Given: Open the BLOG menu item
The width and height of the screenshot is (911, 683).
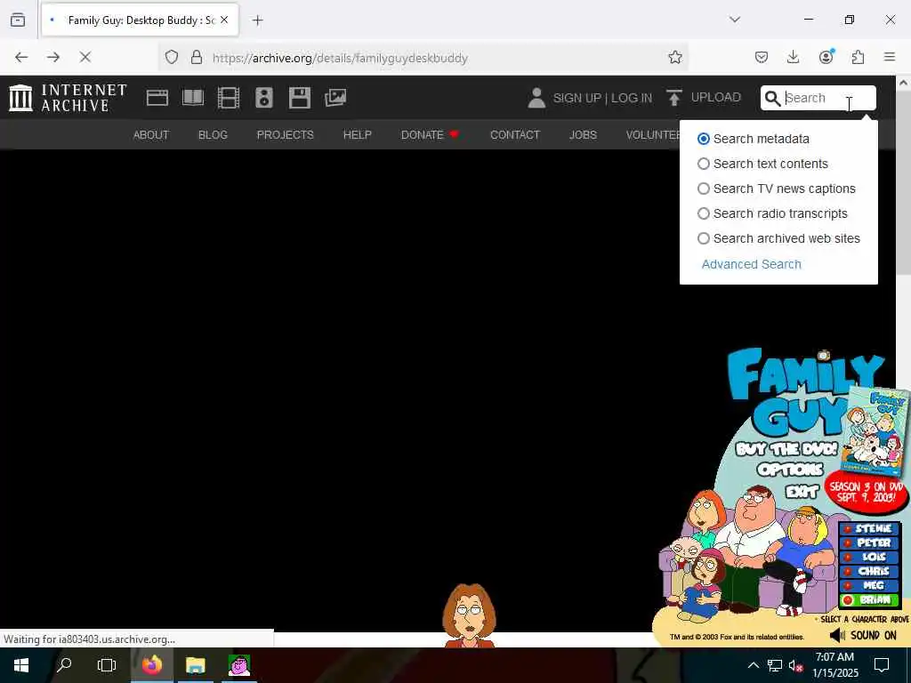Looking at the screenshot, I should pos(213,135).
